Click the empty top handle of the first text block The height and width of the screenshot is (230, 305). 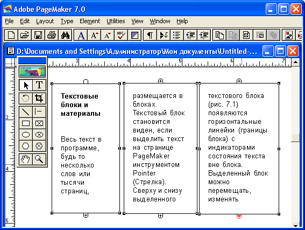point(86,81)
